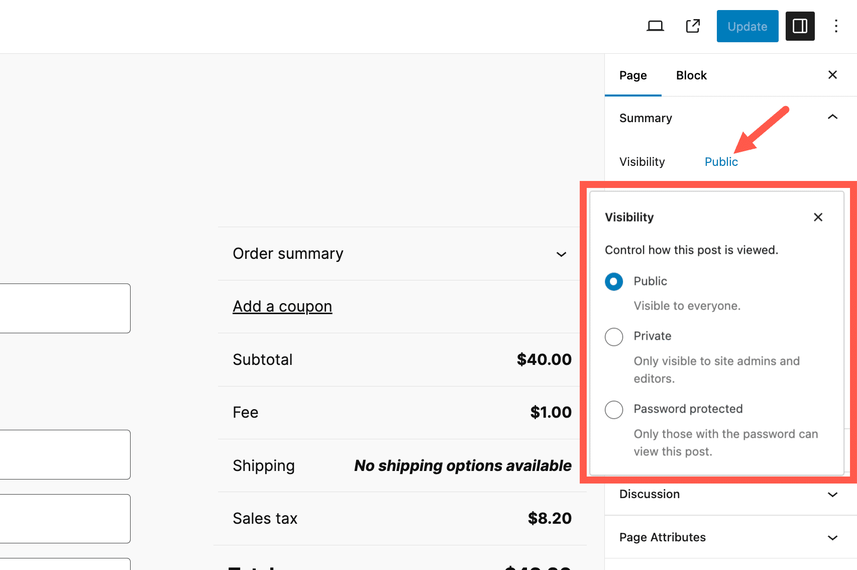Viewport: 857px width, 570px height.
Task: Open page in new tab icon
Action: pyautogui.click(x=693, y=26)
